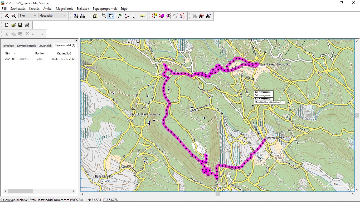
Task: Open the Fájl menu
Action: click(4, 9)
